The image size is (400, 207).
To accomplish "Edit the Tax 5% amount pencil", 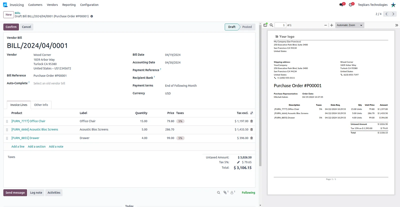I will pyautogui.click(x=238, y=162).
